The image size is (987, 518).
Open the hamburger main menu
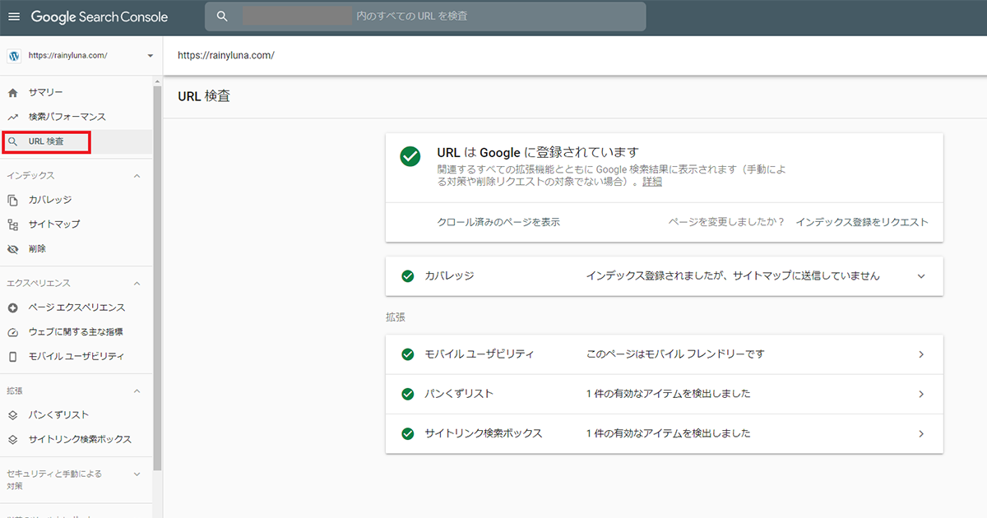coord(14,16)
